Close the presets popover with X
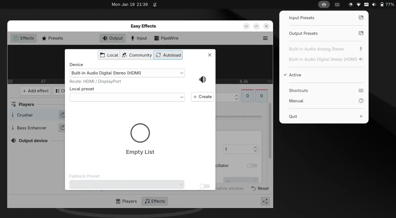The width and height of the screenshot is (396, 218). coord(210,55)
